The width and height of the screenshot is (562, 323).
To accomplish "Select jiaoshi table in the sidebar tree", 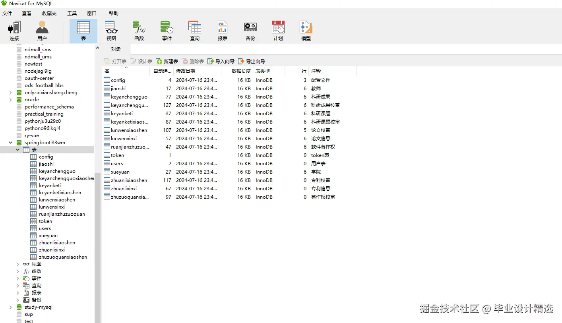I will pos(46,164).
